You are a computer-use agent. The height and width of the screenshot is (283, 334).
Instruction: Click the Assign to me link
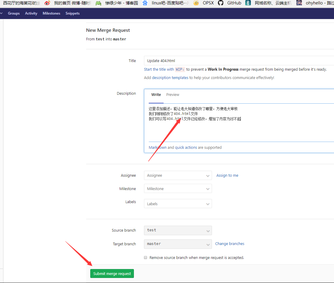pos(227,176)
